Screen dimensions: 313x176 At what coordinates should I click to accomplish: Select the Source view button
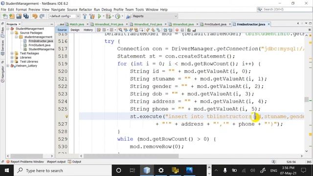coord(62,30)
